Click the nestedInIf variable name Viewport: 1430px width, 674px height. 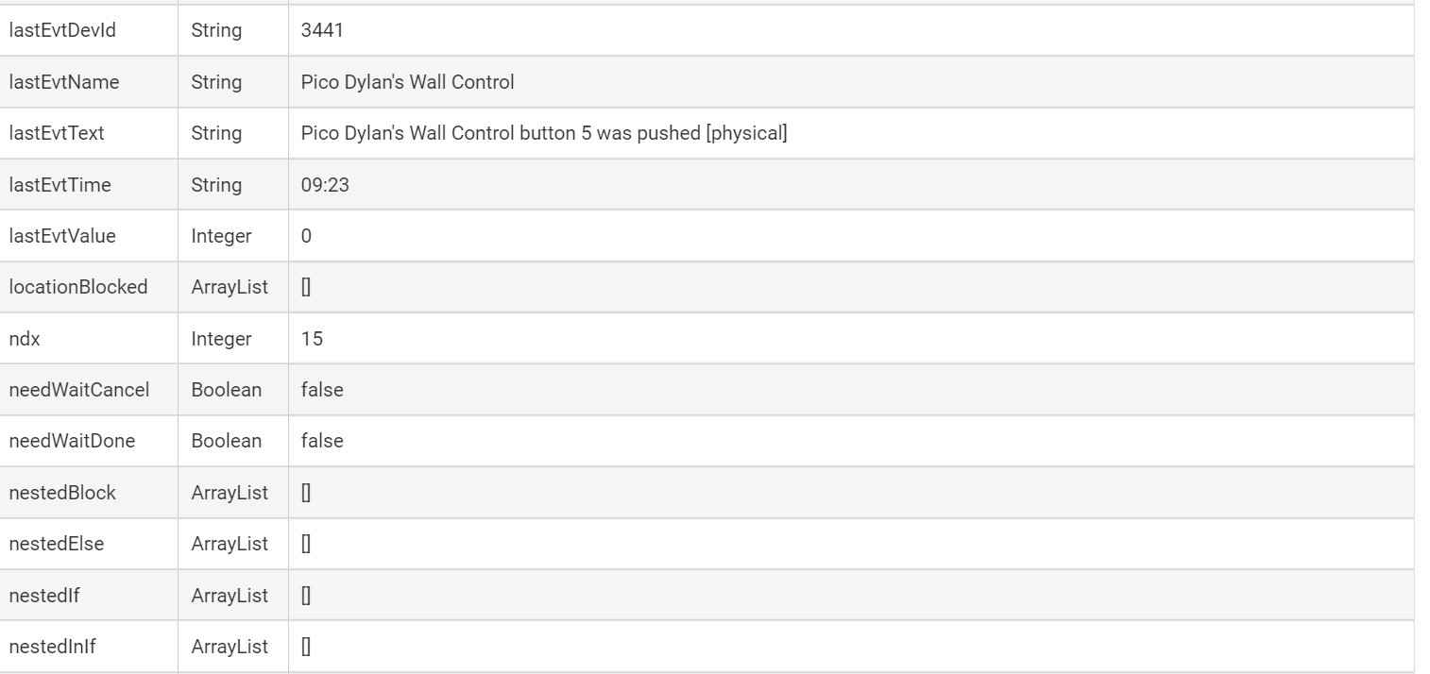point(52,647)
